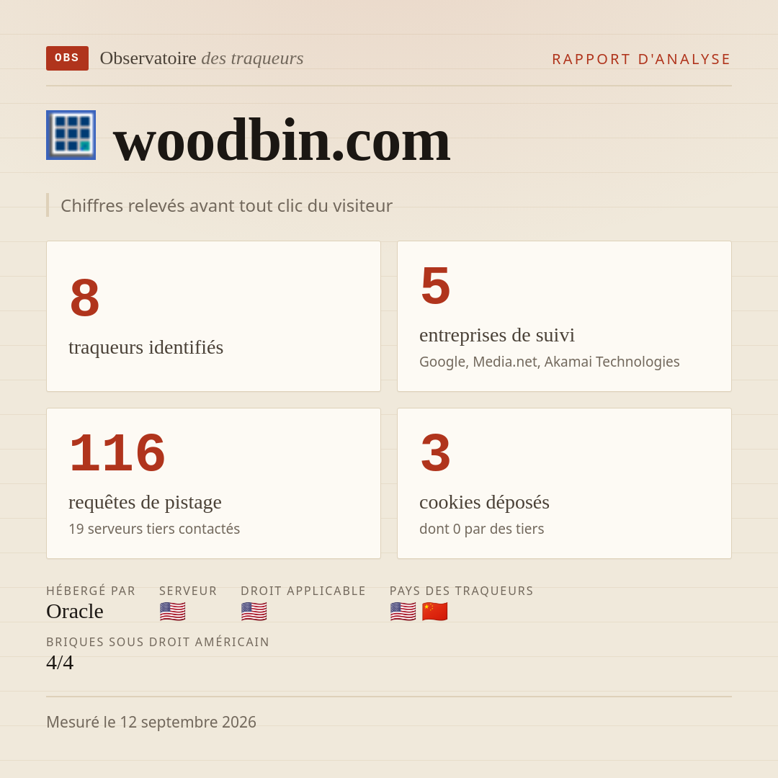Click the Mesuré le 12 septembre 2026 date
Viewport: 778px width, 778px height.
pos(151,722)
